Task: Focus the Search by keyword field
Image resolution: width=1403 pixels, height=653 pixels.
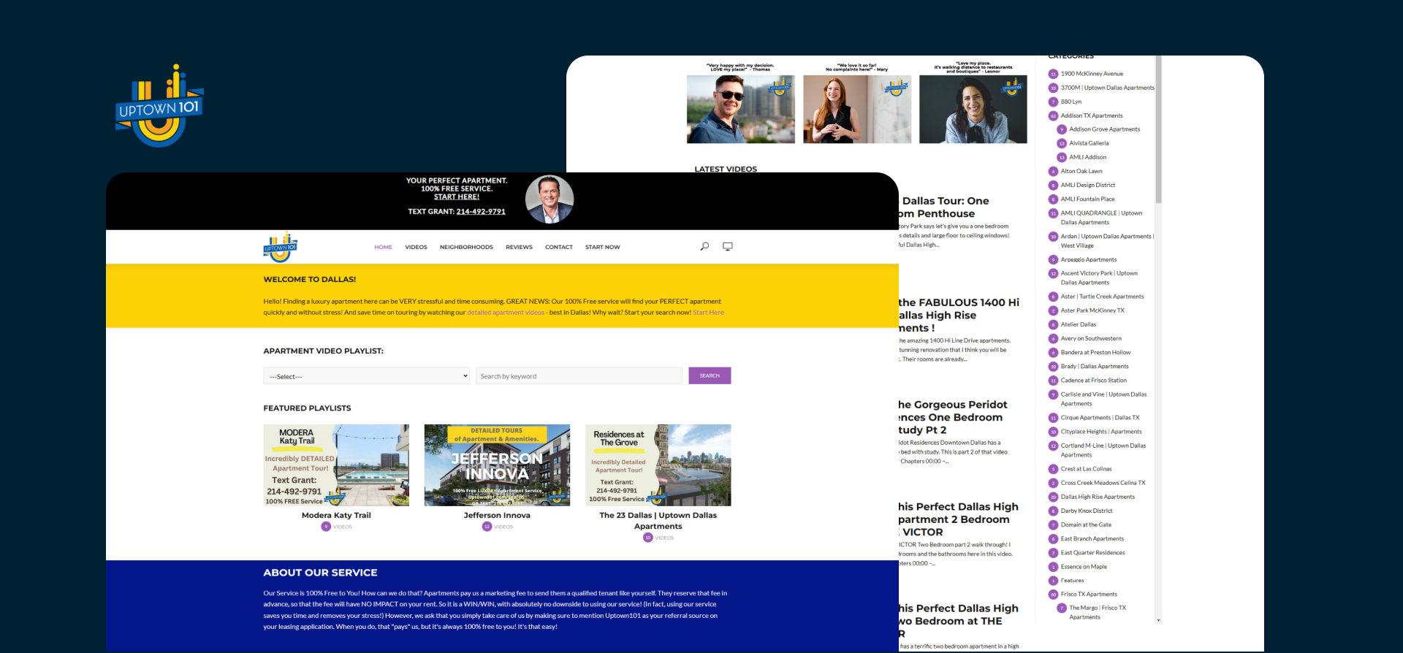Action: [x=579, y=376]
